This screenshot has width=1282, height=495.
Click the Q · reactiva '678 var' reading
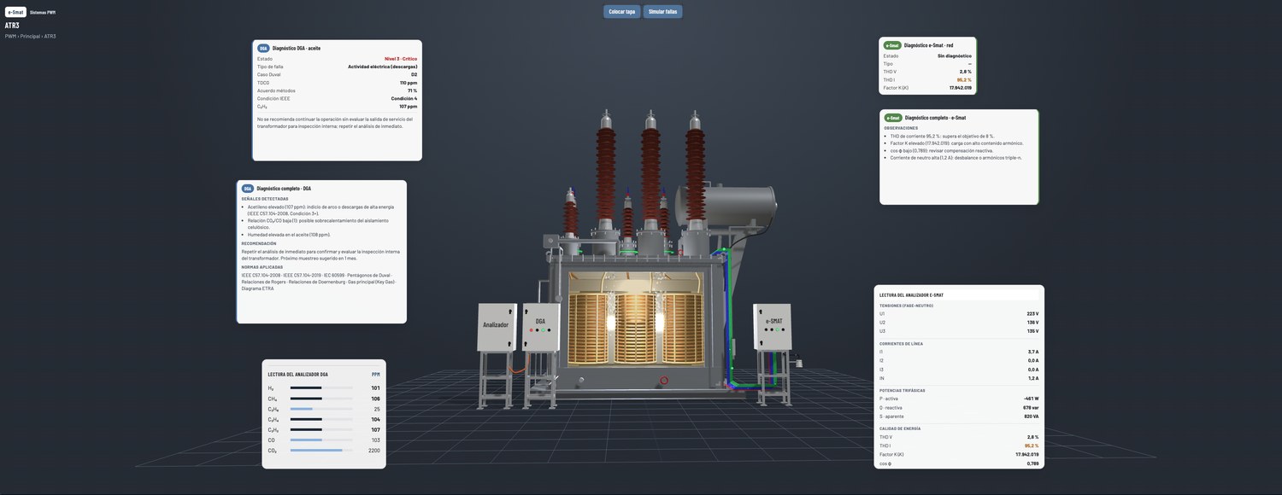[1031, 408]
